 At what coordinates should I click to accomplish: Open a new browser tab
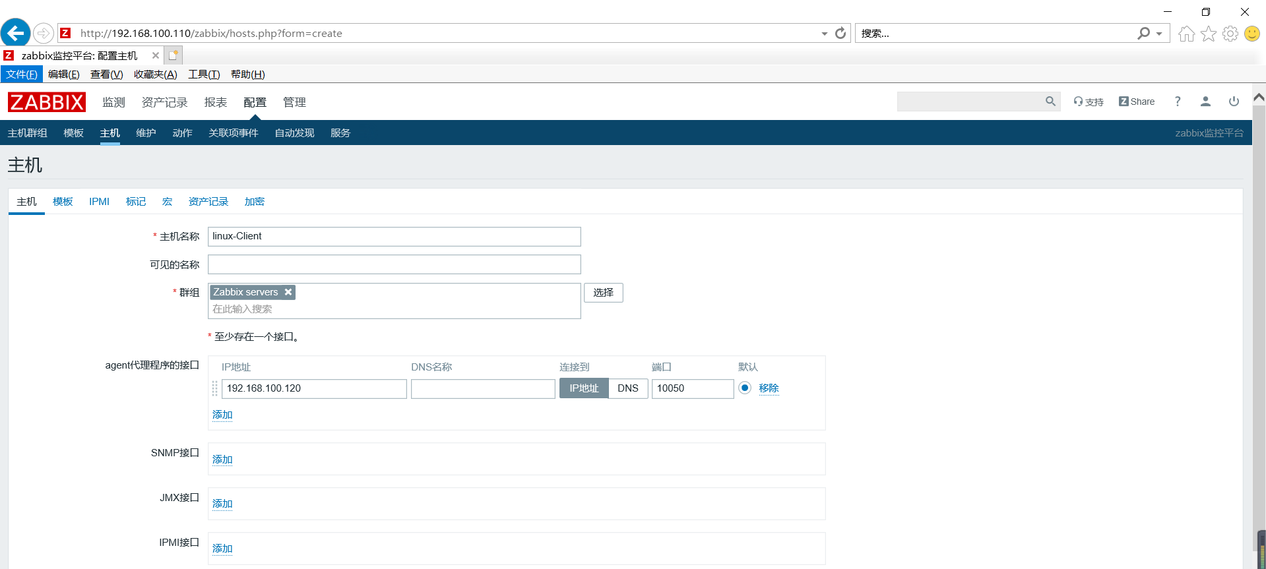click(173, 55)
